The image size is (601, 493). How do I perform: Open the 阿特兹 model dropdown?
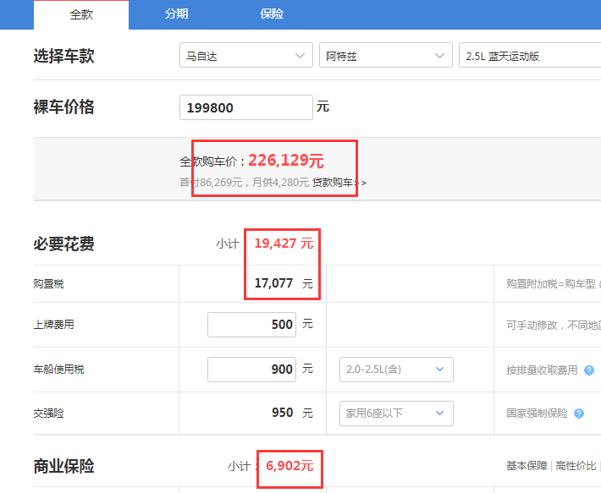click(386, 55)
